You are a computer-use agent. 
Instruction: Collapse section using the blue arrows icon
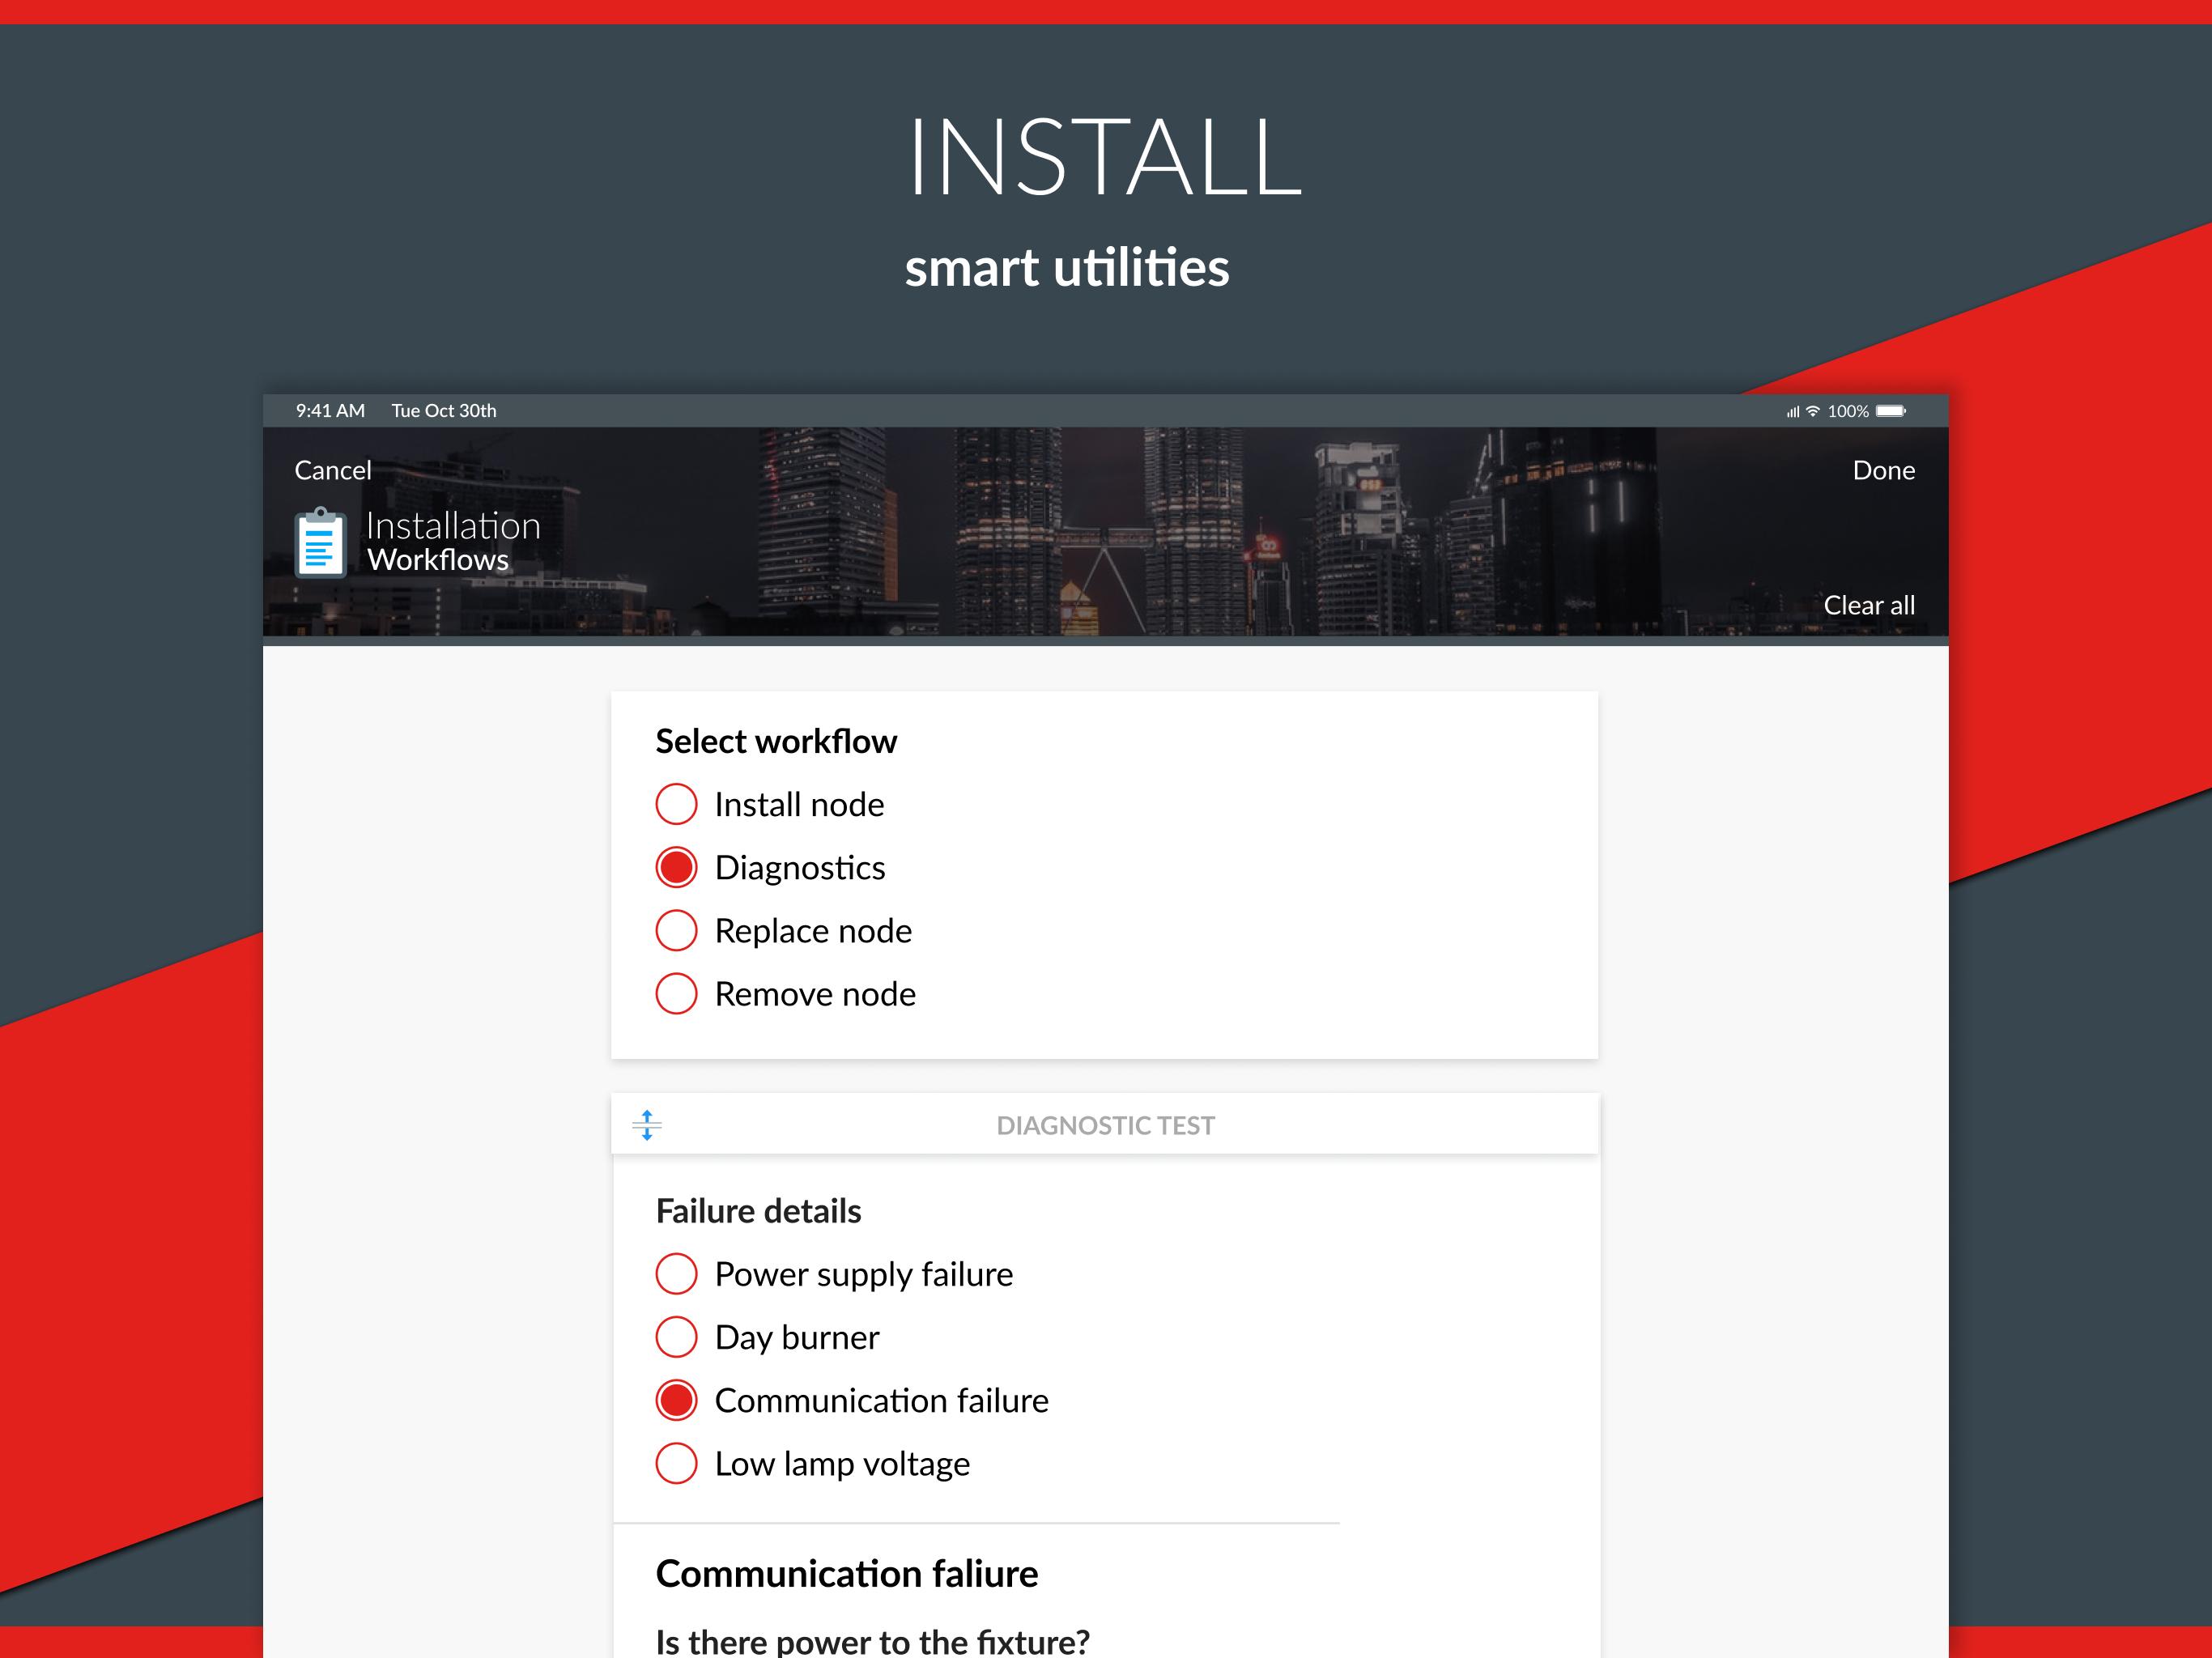[x=647, y=1125]
